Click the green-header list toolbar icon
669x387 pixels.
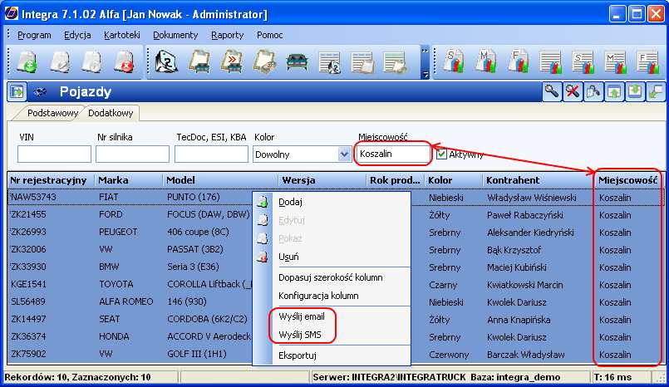coord(395,62)
